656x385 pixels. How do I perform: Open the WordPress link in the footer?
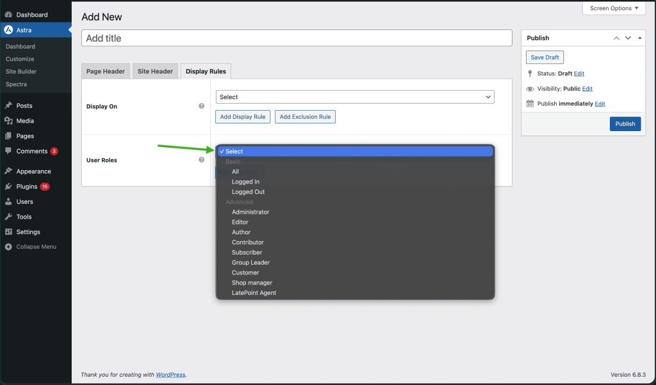point(170,374)
